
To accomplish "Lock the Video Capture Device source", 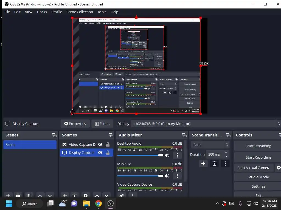I will pos(108,144).
